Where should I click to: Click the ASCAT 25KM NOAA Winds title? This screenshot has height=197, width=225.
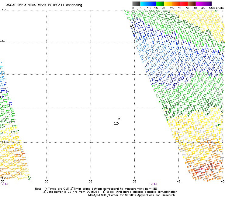44,5
